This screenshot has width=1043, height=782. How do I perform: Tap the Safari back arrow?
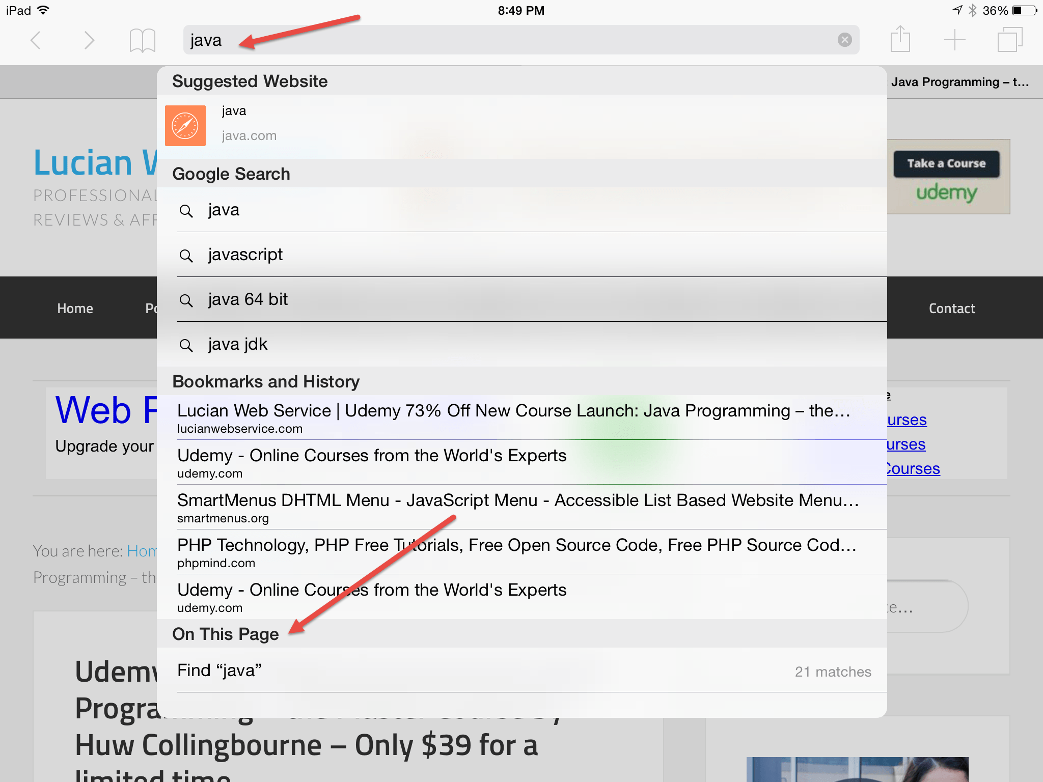pyautogui.click(x=36, y=40)
